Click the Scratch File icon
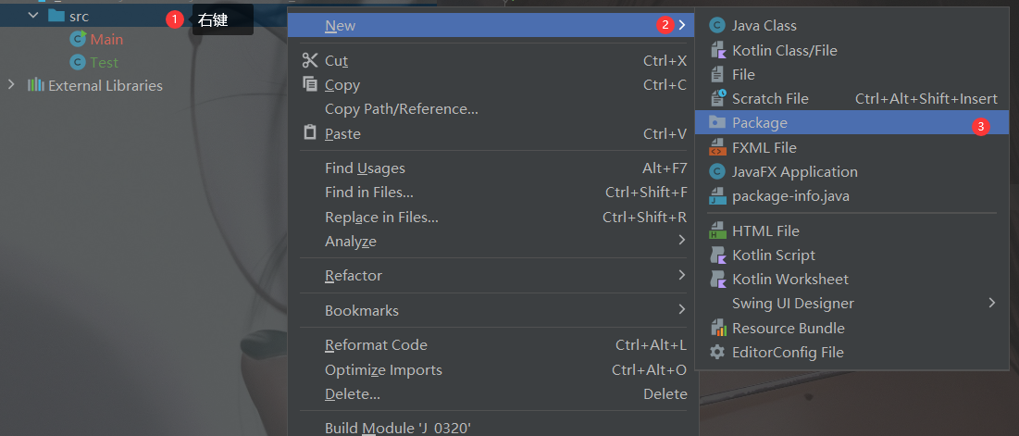Image resolution: width=1019 pixels, height=436 pixels. [717, 98]
